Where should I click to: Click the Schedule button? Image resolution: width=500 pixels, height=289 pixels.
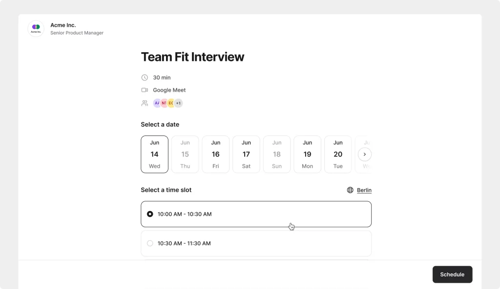pyautogui.click(x=452, y=274)
